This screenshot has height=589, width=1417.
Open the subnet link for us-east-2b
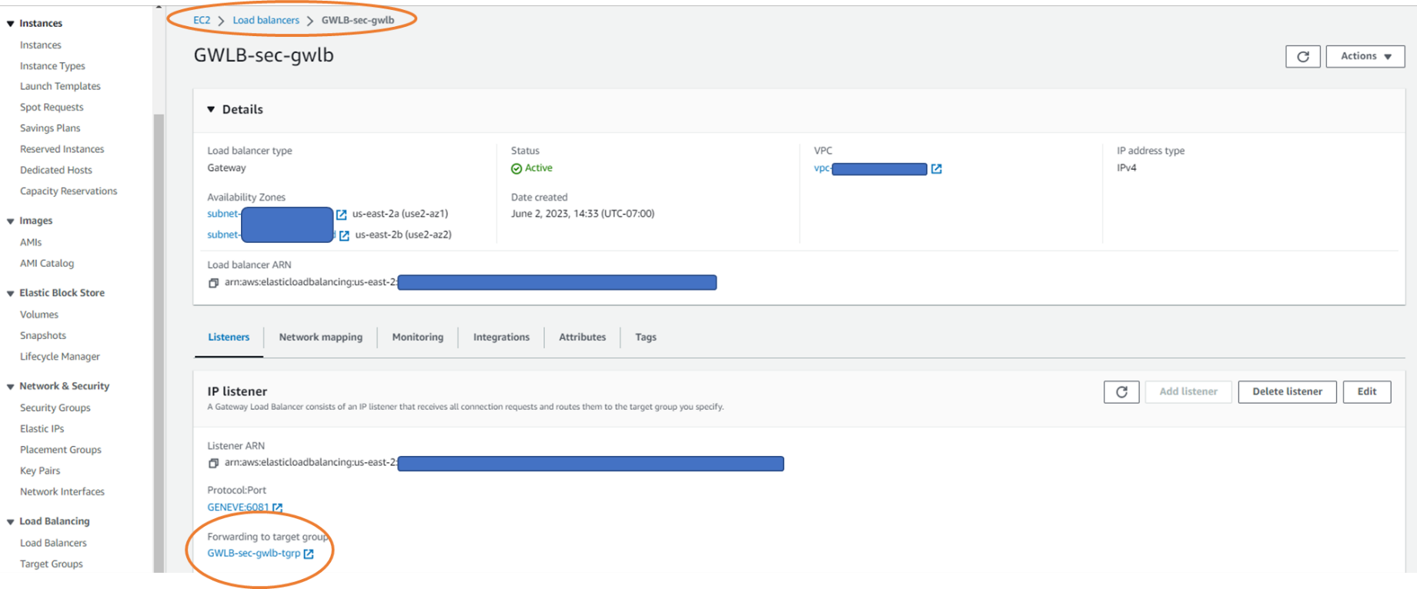click(x=269, y=235)
